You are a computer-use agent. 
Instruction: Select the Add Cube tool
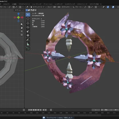click(x=28, y=49)
